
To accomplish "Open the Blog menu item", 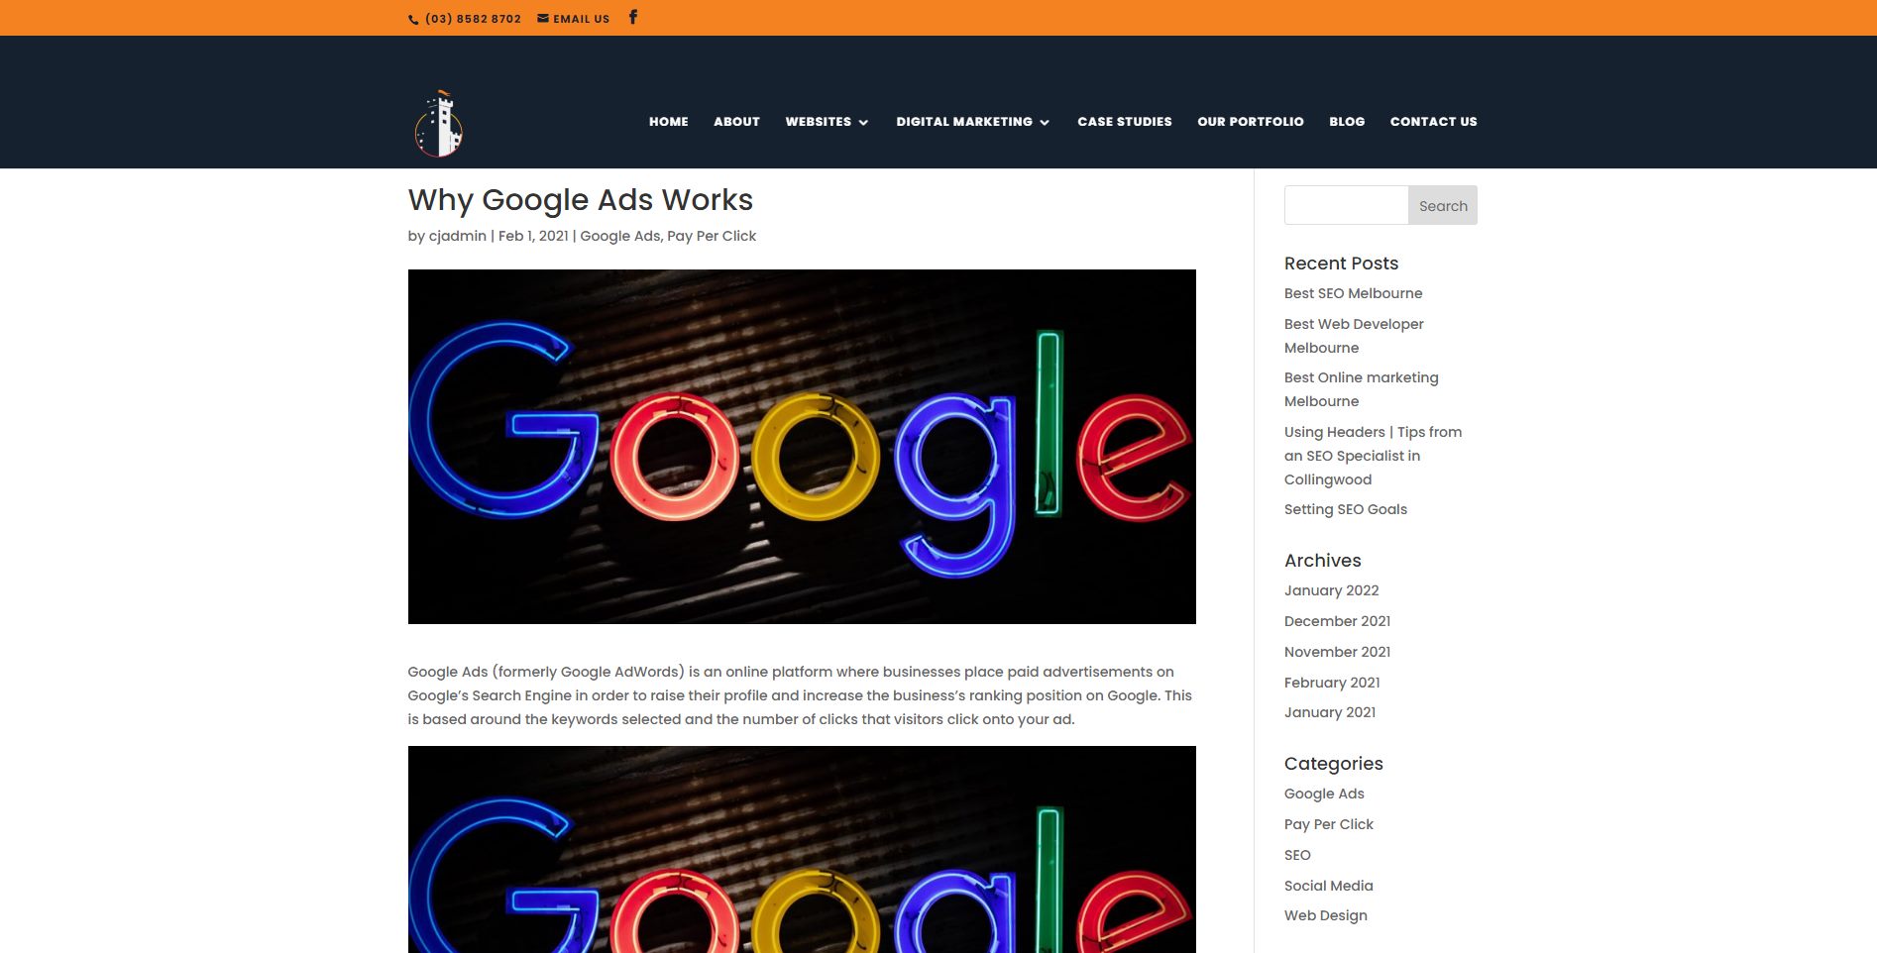I will click(x=1347, y=121).
